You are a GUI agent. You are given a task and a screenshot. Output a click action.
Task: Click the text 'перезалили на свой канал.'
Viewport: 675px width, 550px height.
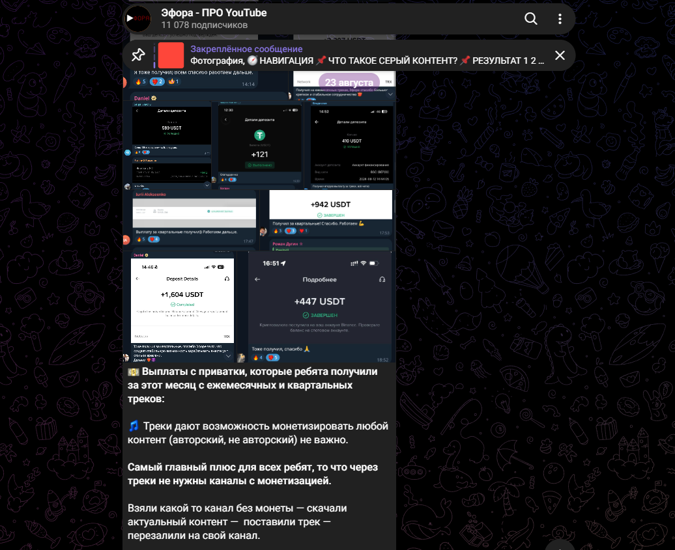pos(194,536)
